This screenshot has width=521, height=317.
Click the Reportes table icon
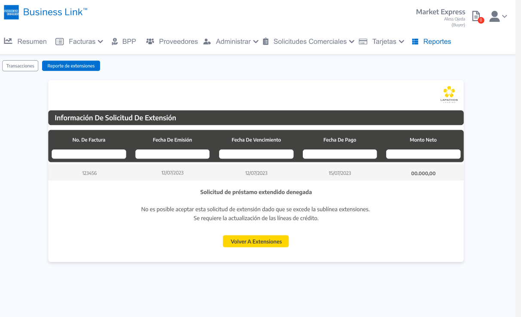415,42
